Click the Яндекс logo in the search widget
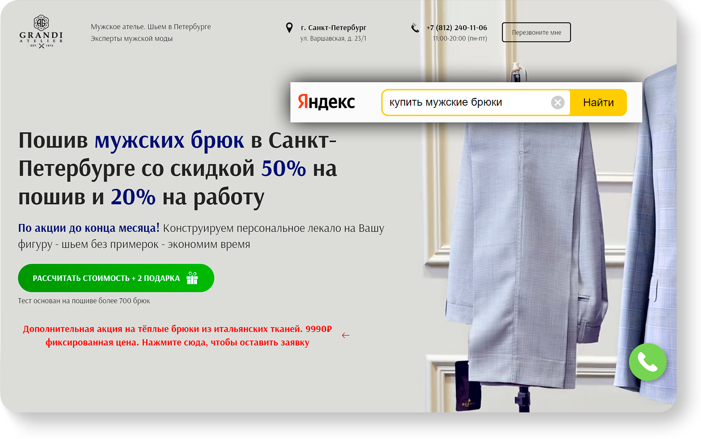 (326, 102)
